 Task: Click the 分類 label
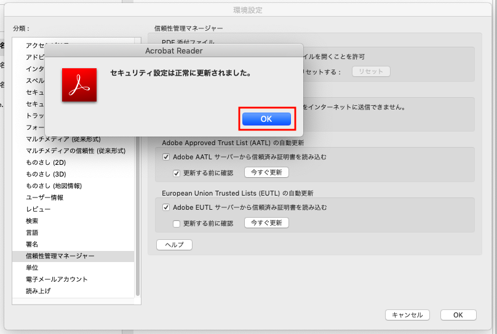click(22, 28)
